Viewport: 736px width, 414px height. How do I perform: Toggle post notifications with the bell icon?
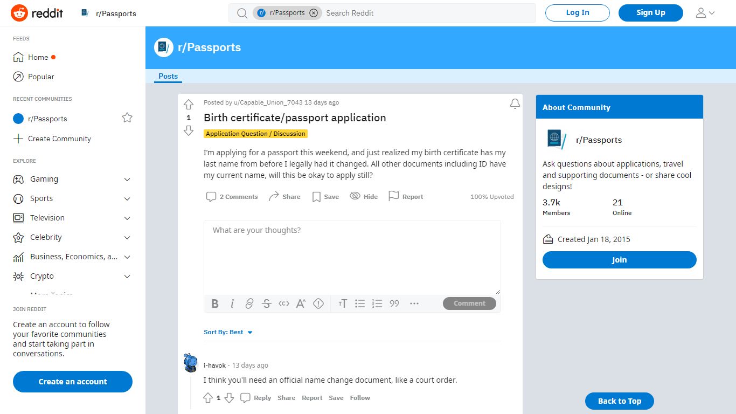pos(515,103)
